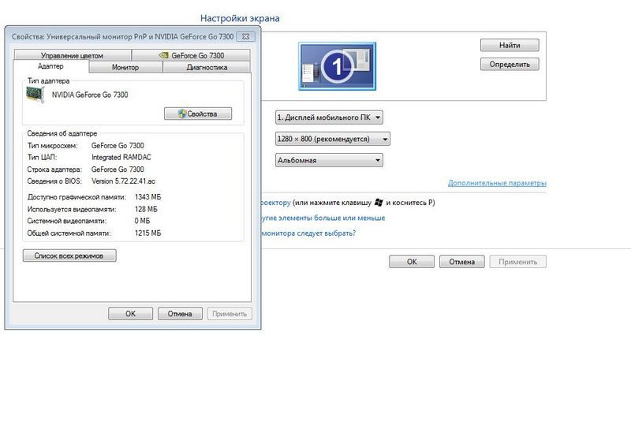Click the Integrated RAMDAC value

click(x=121, y=158)
